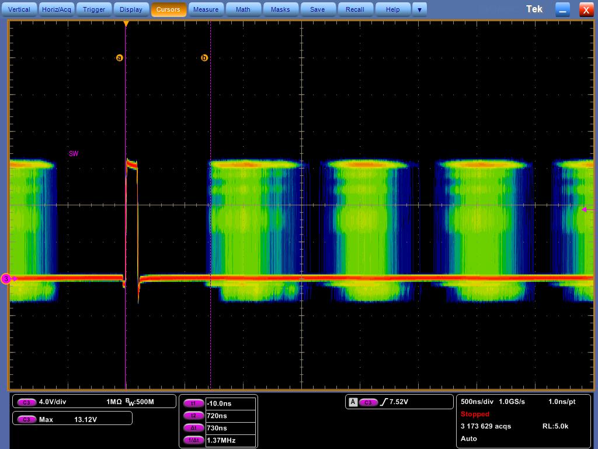This screenshot has height=449, width=598.
Task: Open the Measure menu
Action: click(206, 9)
